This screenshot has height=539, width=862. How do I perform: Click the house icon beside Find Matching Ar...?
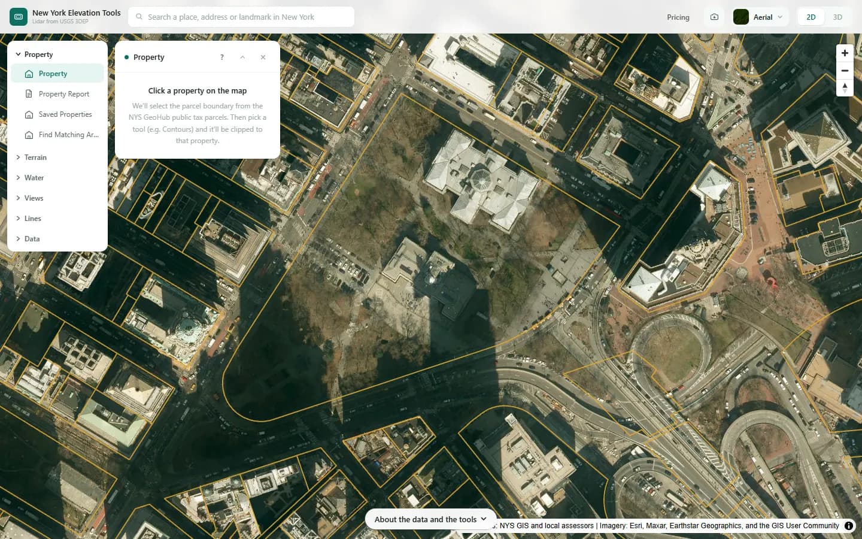29,135
